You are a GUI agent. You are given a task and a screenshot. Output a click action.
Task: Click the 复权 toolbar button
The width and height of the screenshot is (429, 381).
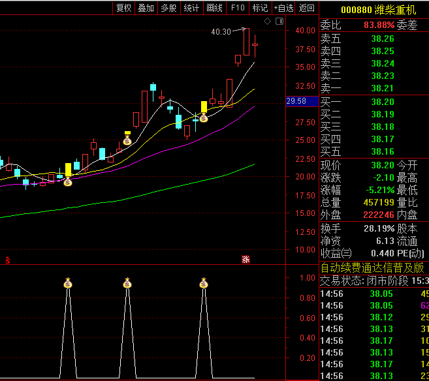click(x=123, y=8)
